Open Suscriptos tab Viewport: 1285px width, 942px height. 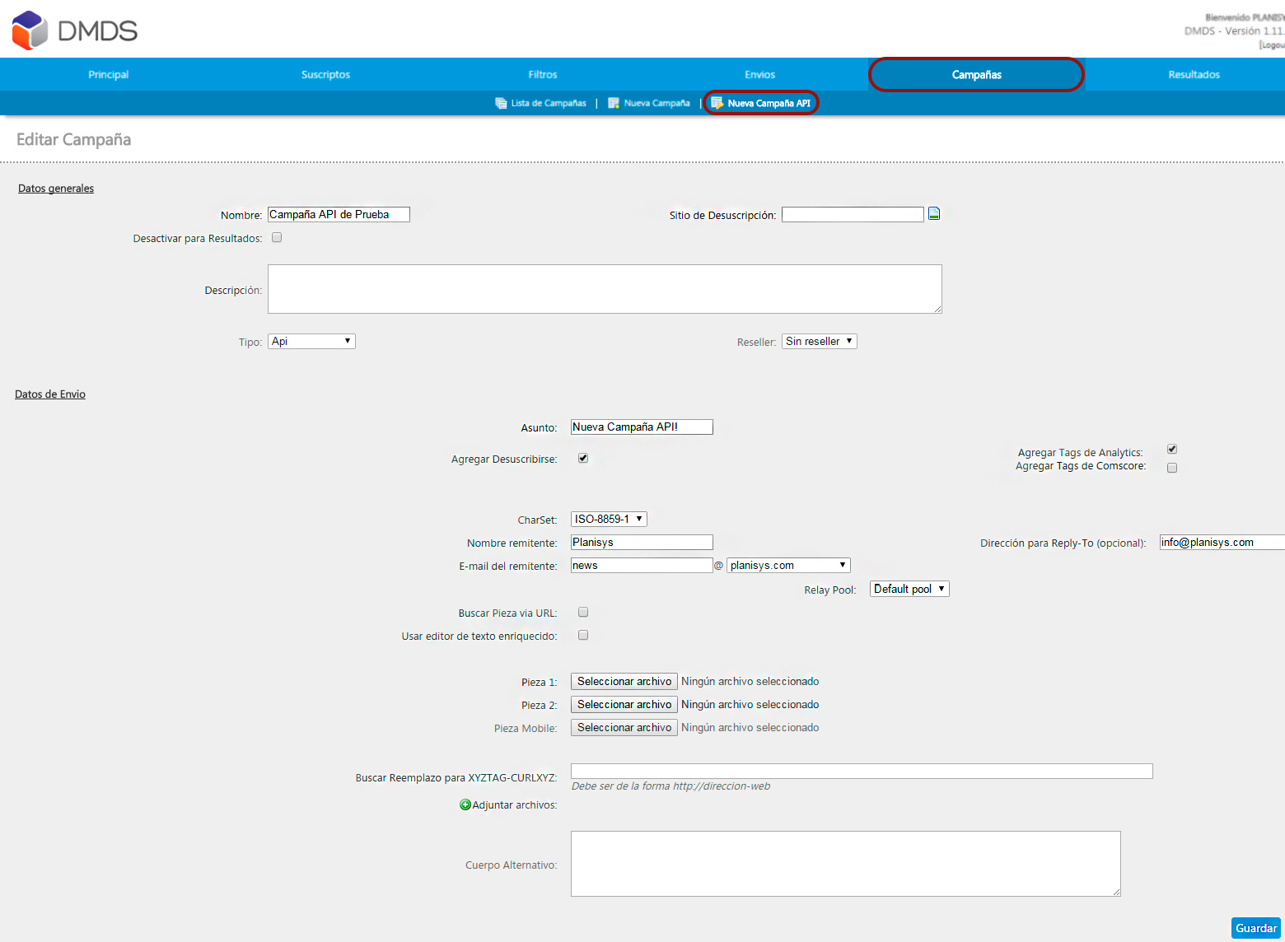325,74
